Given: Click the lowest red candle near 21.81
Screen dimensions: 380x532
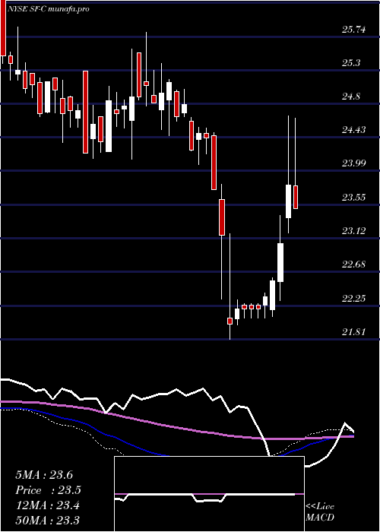Looking at the screenshot, I should (x=230, y=321).
